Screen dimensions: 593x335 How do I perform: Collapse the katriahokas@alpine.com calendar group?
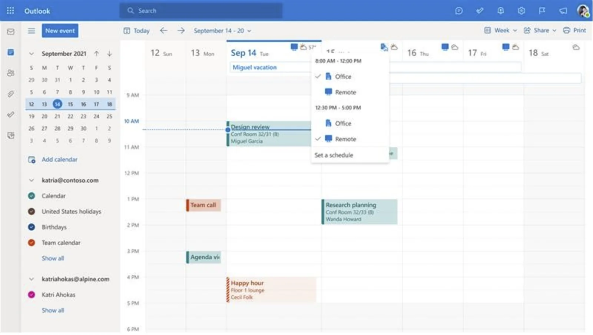coord(32,279)
